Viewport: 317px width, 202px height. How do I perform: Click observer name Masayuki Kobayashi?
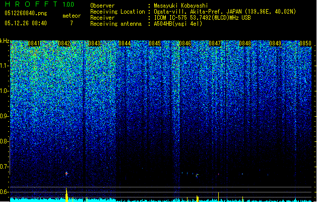click(x=181, y=6)
